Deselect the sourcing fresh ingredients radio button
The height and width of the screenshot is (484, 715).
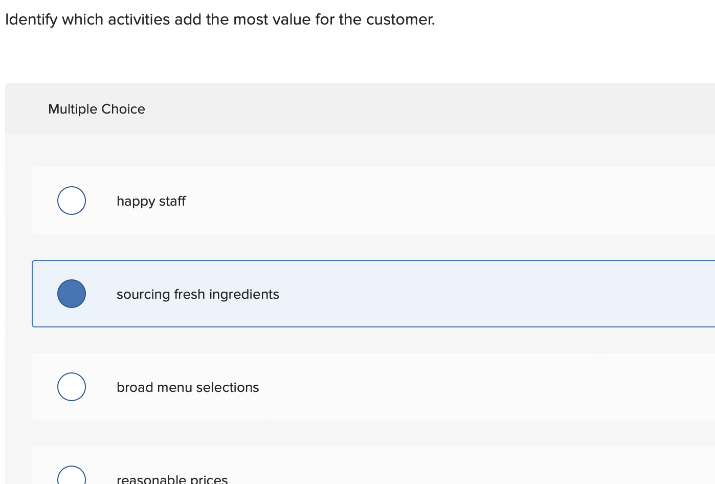click(71, 294)
